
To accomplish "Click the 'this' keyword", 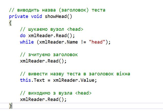I will pos(25,80).
